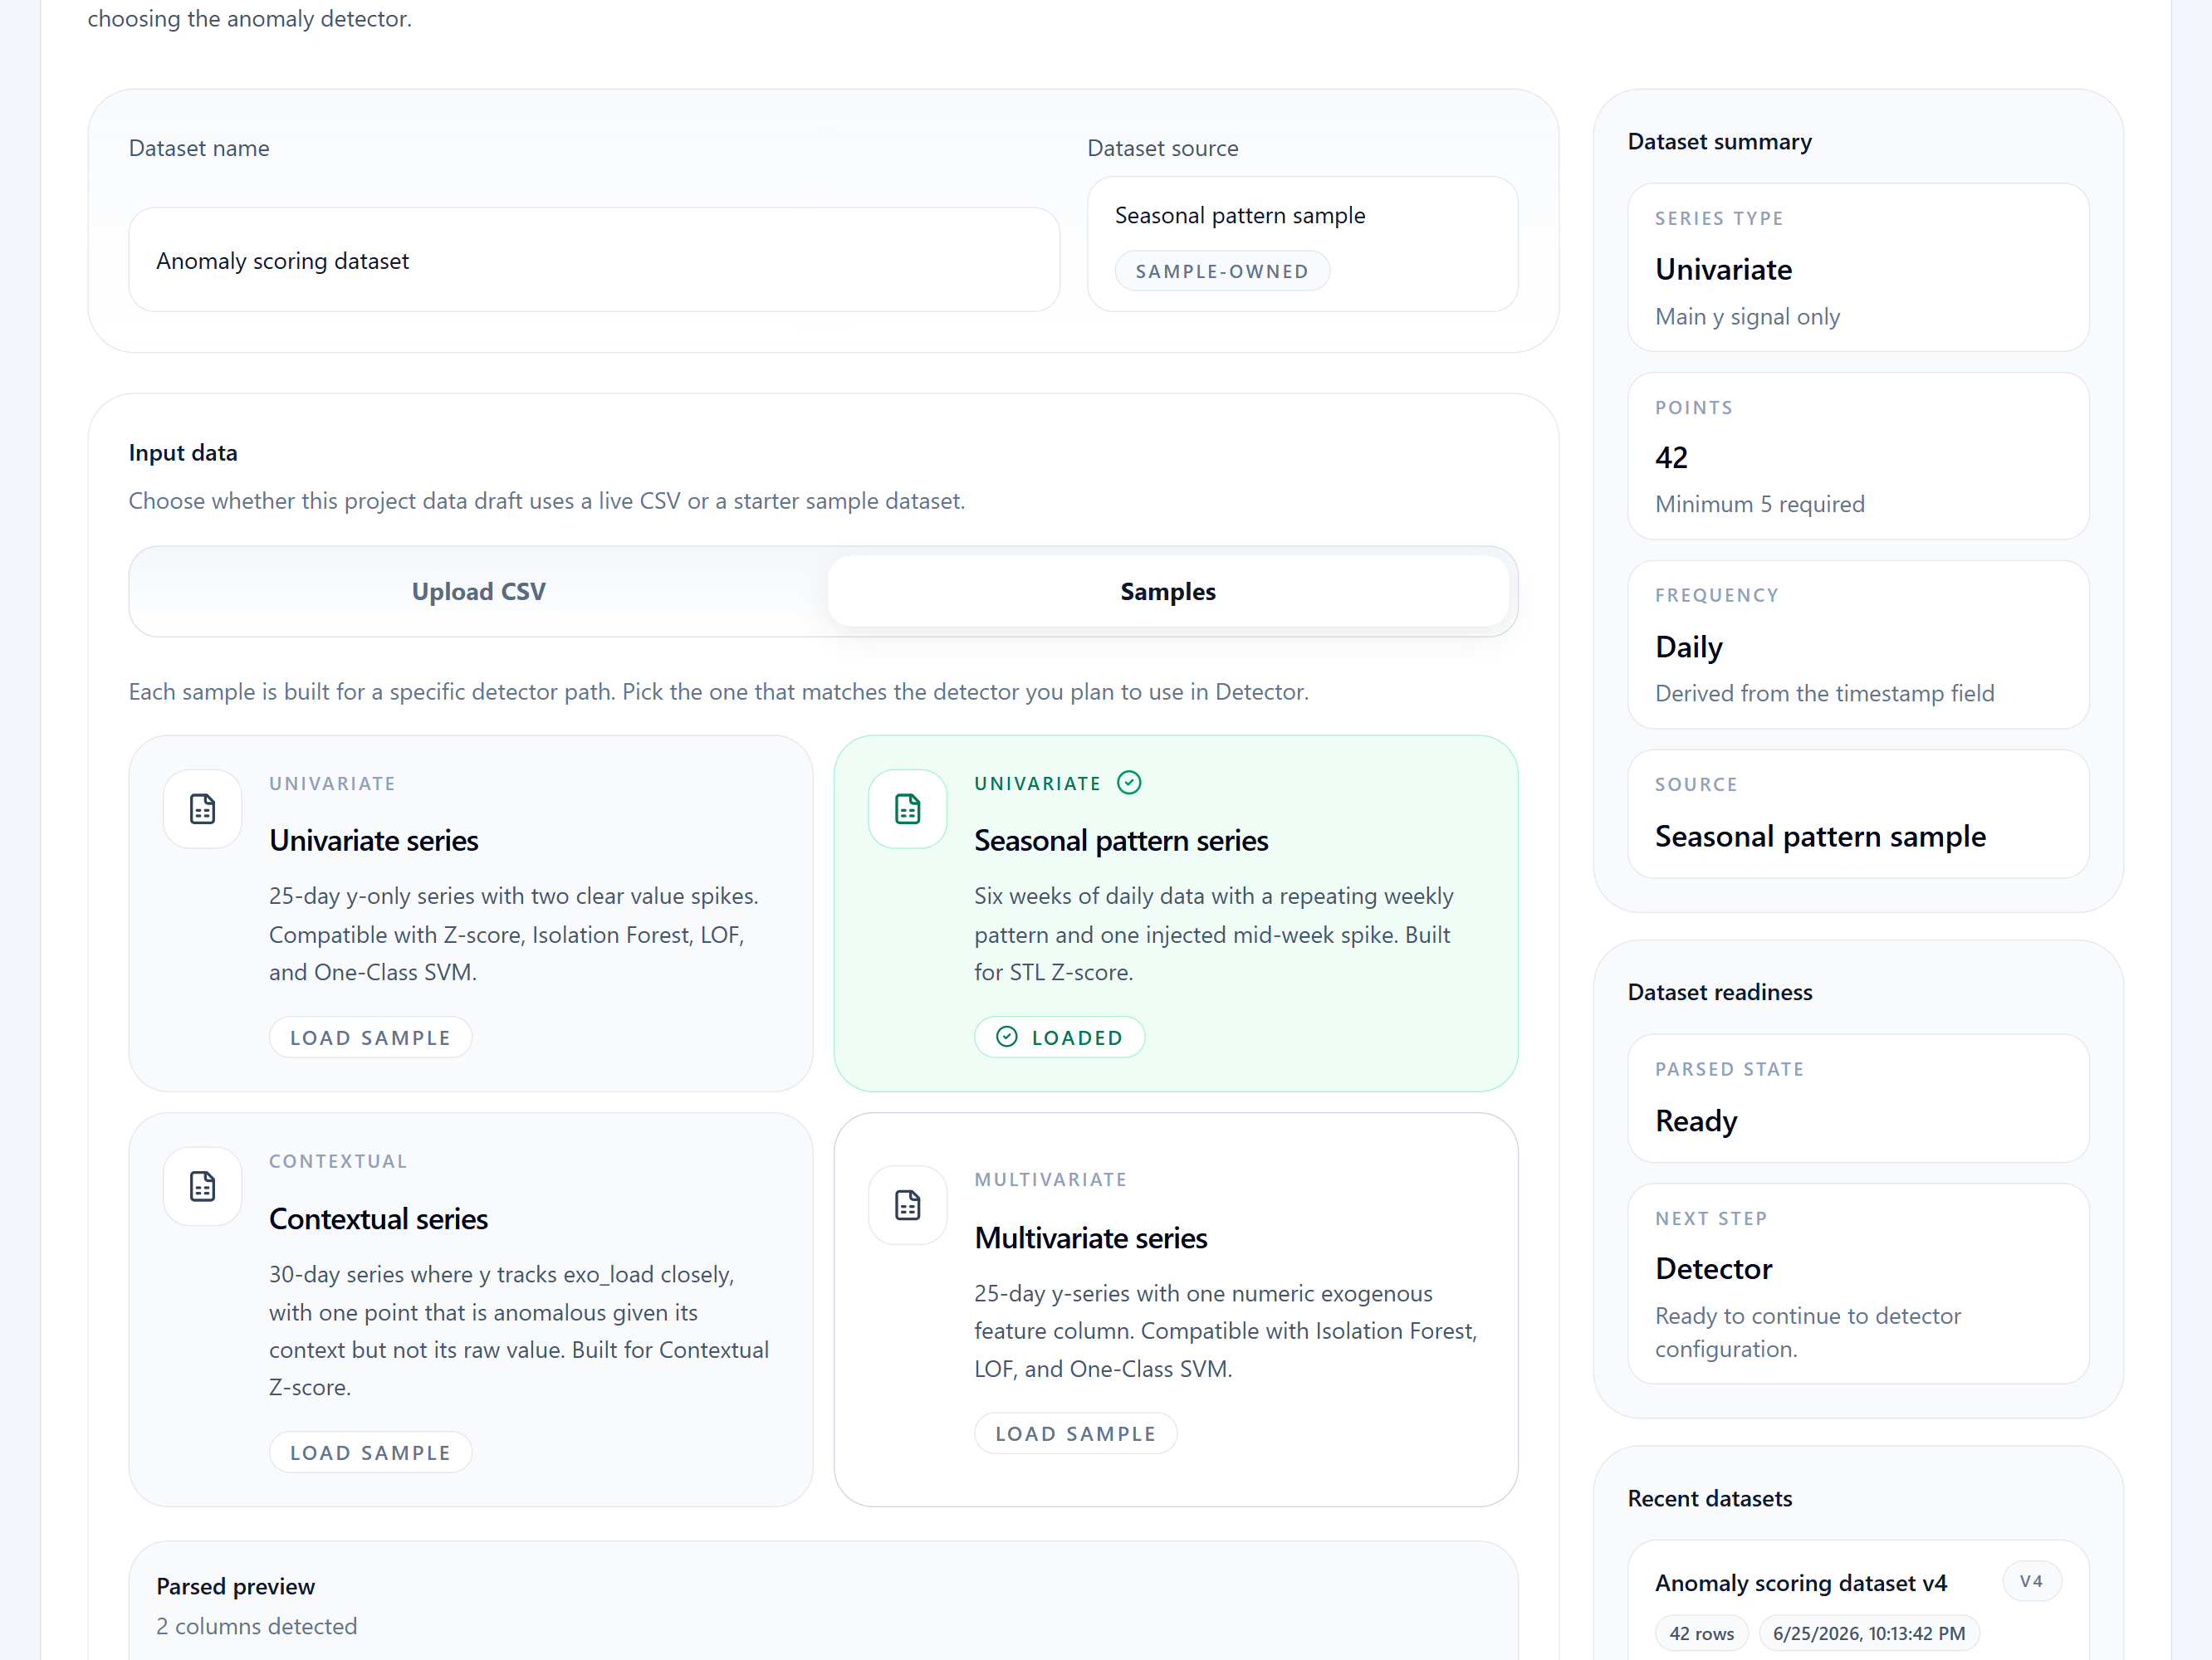The height and width of the screenshot is (1660, 2212).
Task: Click the Parsed state value Ready
Action: point(1696,1121)
